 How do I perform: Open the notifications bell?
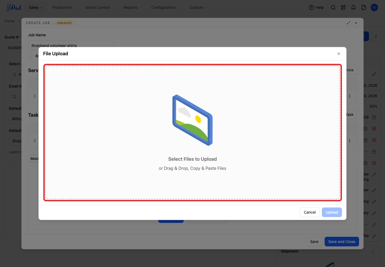pos(353,7)
